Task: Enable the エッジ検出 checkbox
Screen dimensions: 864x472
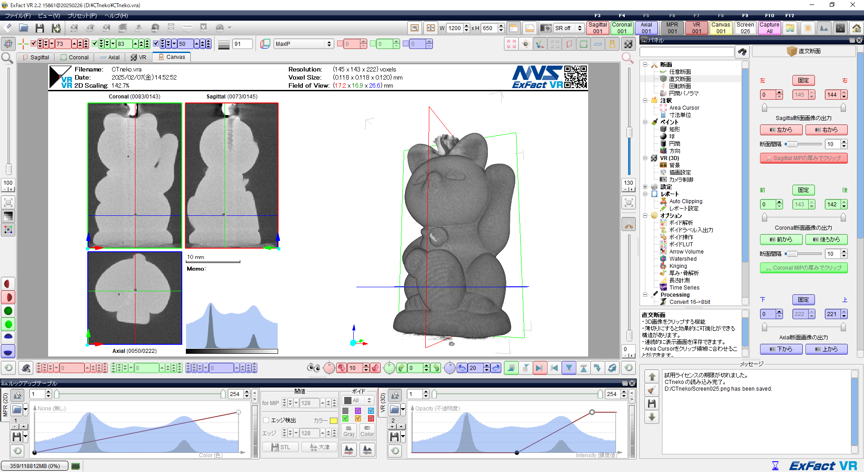Action: [266, 420]
